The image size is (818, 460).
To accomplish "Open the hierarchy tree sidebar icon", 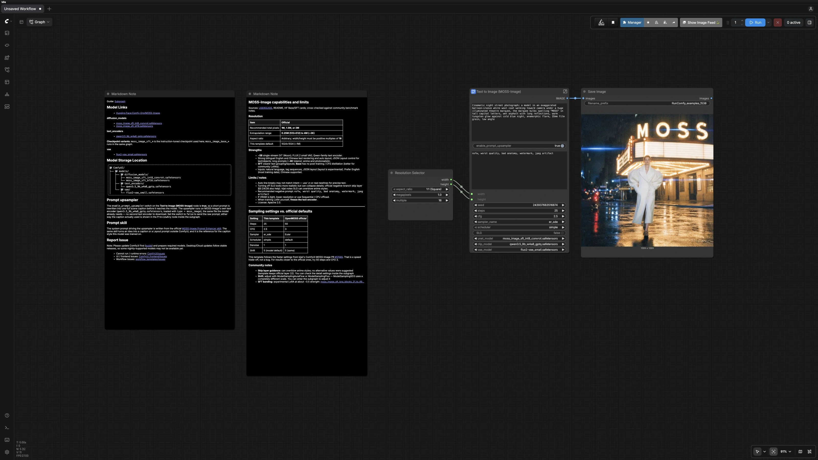I will point(7,94).
